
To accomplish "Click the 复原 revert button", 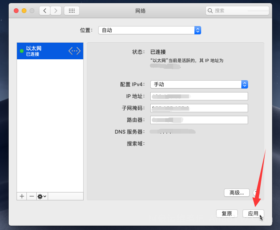I will [x=227, y=213].
